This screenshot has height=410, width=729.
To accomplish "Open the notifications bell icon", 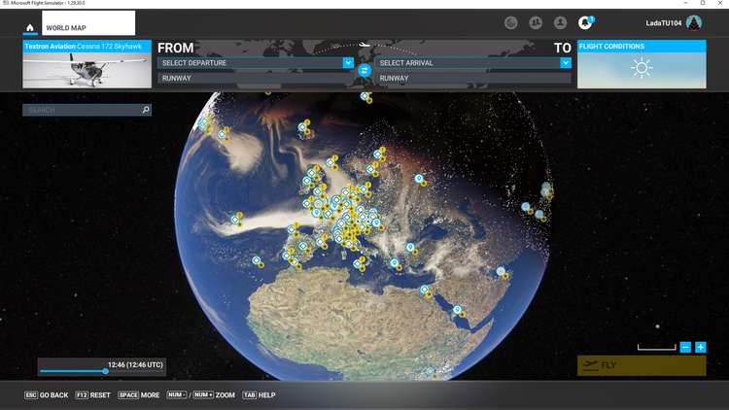I will (x=585, y=22).
